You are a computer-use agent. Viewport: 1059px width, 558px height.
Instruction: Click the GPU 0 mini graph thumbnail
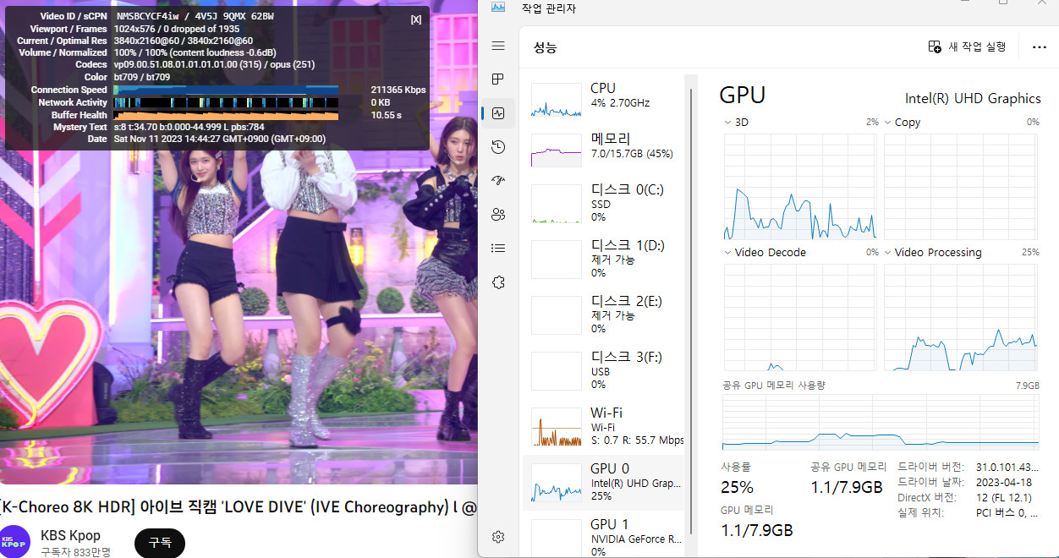[557, 483]
